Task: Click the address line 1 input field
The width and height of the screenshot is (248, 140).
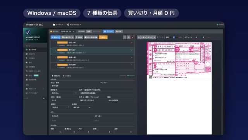Action: [107, 93]
